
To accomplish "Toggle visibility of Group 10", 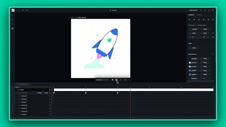I will pyautogui.click(x=50, y=111).
